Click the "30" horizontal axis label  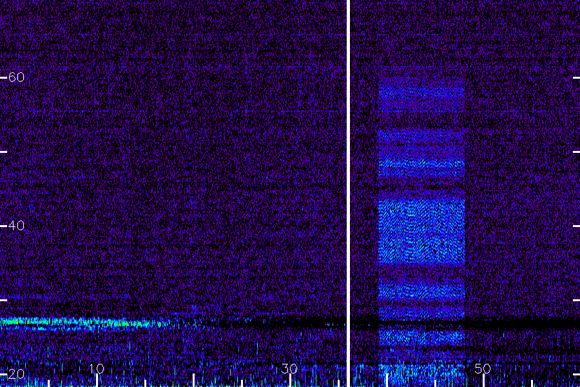[x=289, y=368]
